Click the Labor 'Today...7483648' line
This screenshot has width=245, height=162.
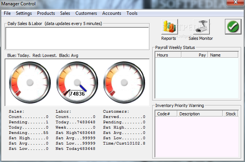75,122
